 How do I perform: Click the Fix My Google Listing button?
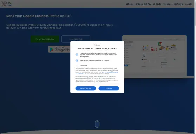(x=45, y=39)
